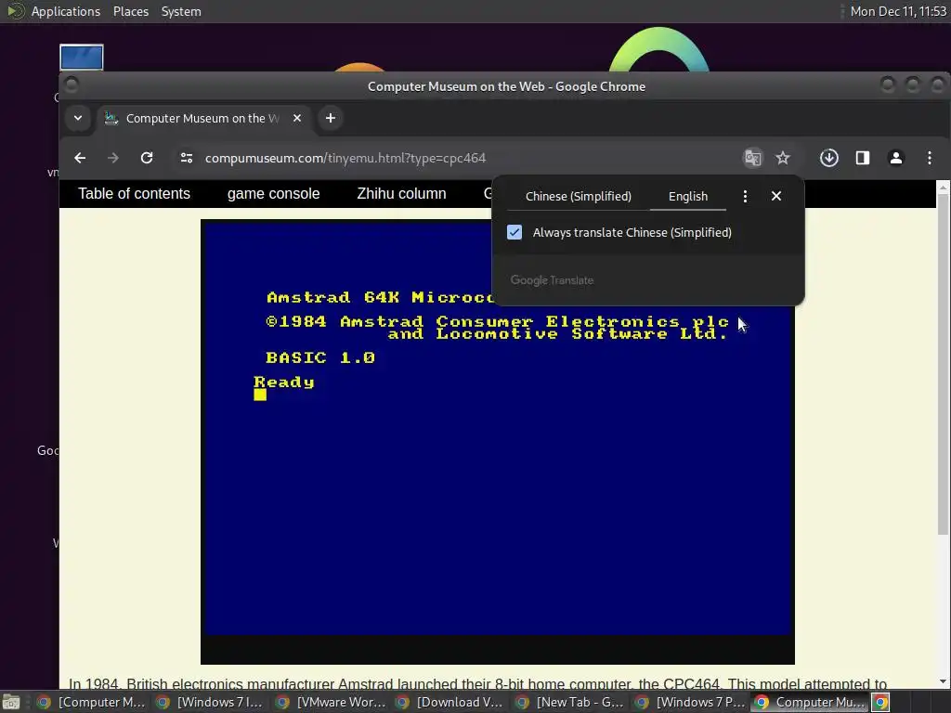Click the computer desktop icon
The width and height of the screenshot is (951, 713).
(x=82, y=57)
